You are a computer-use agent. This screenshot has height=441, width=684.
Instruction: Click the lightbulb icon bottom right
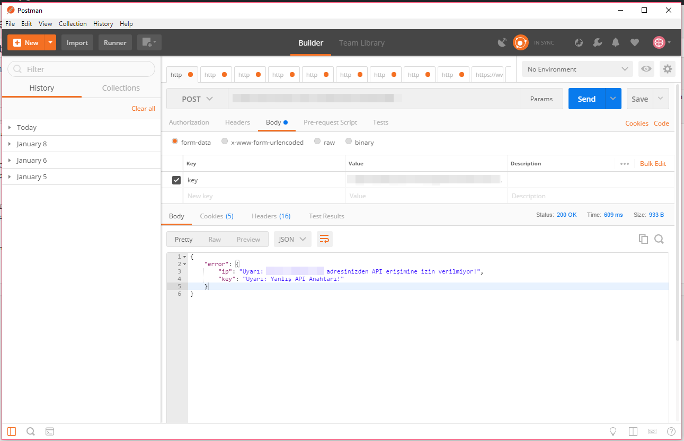[613, 431]
